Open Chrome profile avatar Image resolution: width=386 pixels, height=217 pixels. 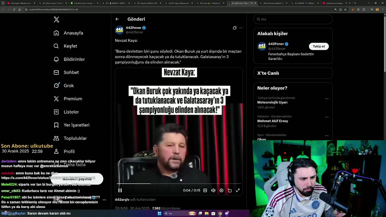[x=377, y=9]
